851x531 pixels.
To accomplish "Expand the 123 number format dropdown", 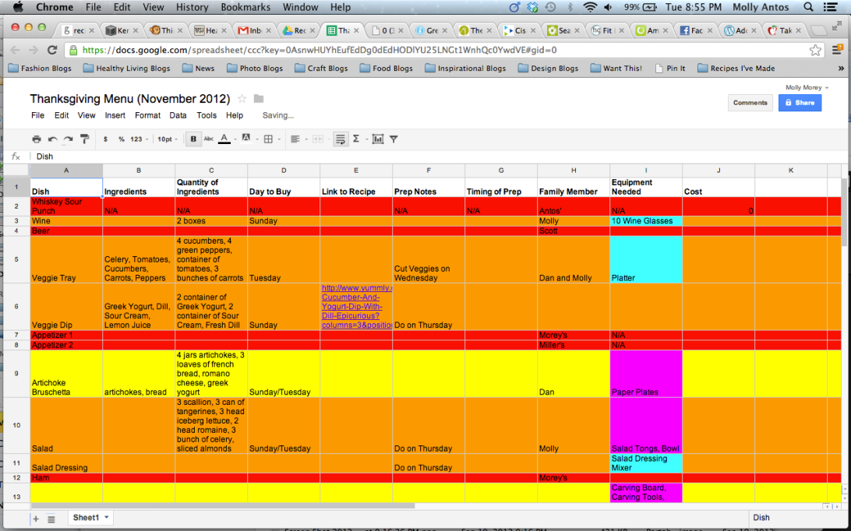I will (x=138, y=139).
